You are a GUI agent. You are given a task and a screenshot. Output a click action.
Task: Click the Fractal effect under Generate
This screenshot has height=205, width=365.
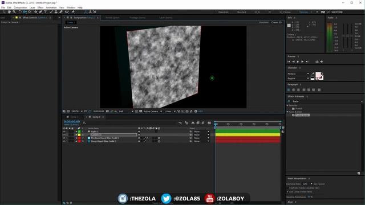click(299, 109)
